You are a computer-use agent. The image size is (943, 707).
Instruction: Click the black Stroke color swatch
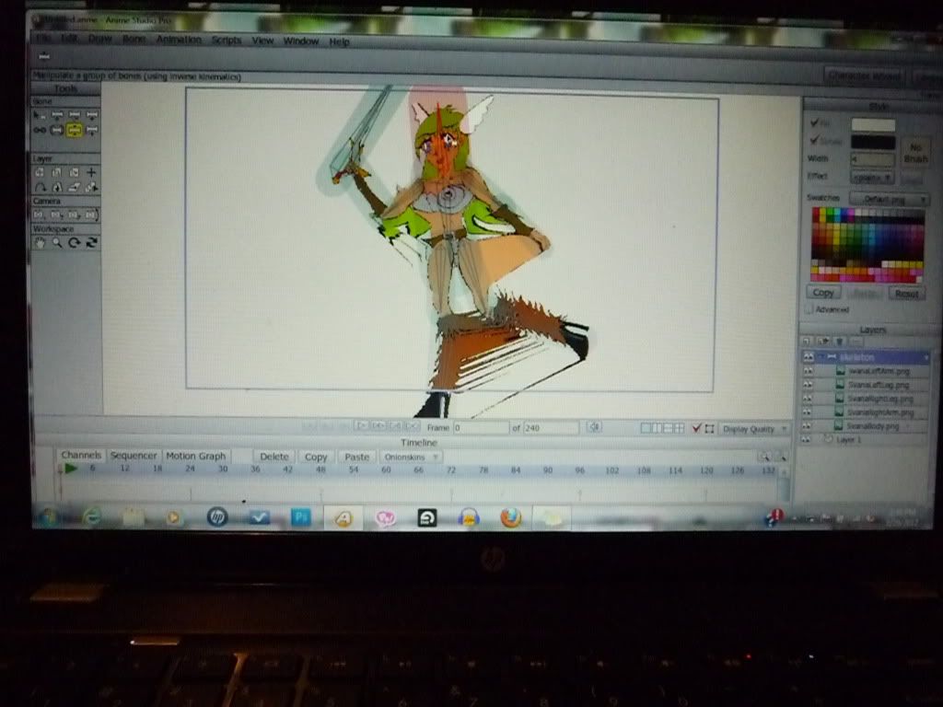click(873, 143)
